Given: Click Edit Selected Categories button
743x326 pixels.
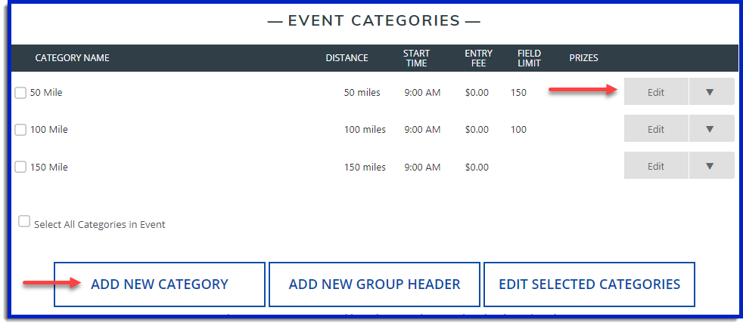Looking at the screenshot, I should click(589, 284).
